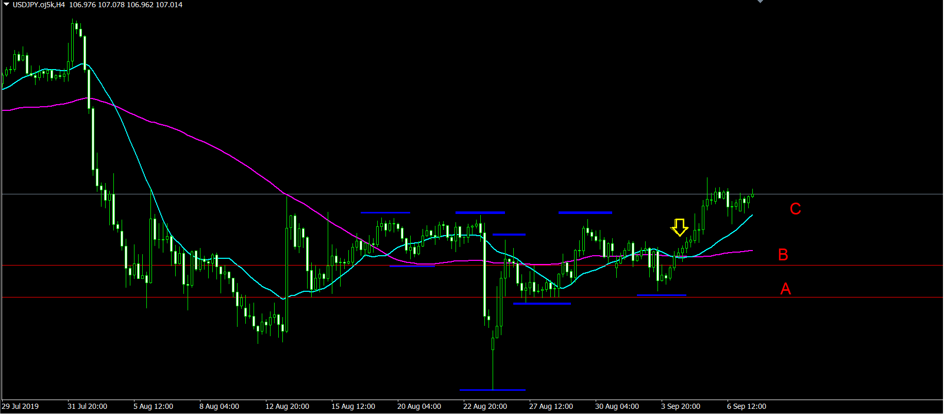Select the red text label B
The width and height of the screenshot is (944, 414).
pos(783,255)
